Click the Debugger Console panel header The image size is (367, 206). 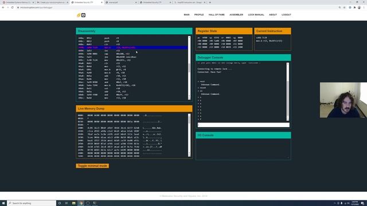243,57
